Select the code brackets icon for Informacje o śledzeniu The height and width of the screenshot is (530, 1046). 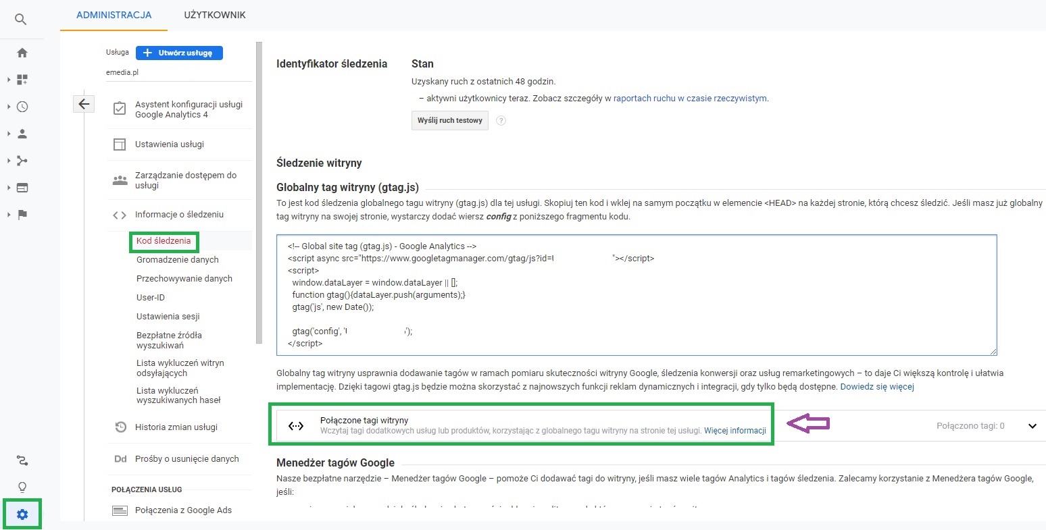click(119, 214)
